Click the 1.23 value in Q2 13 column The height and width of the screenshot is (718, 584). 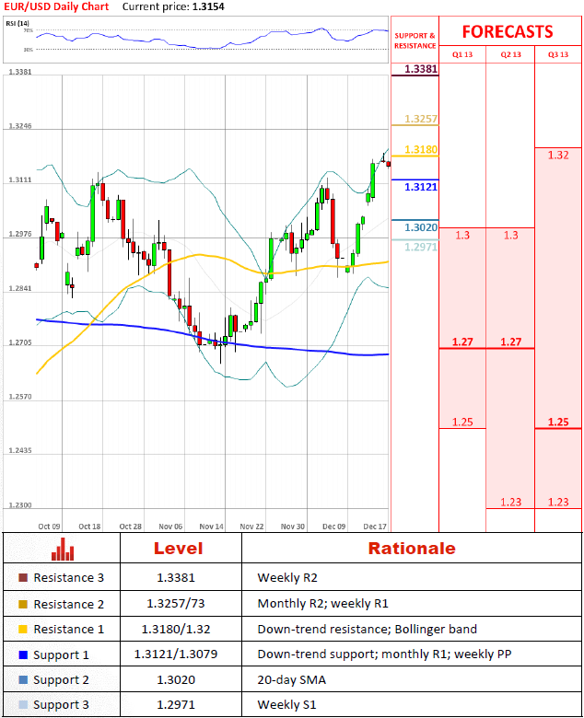pyautogui.click(x=510, y=503)
